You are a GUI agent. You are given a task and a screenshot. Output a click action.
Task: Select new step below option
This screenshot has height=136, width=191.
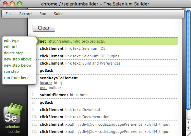[18, 65]
